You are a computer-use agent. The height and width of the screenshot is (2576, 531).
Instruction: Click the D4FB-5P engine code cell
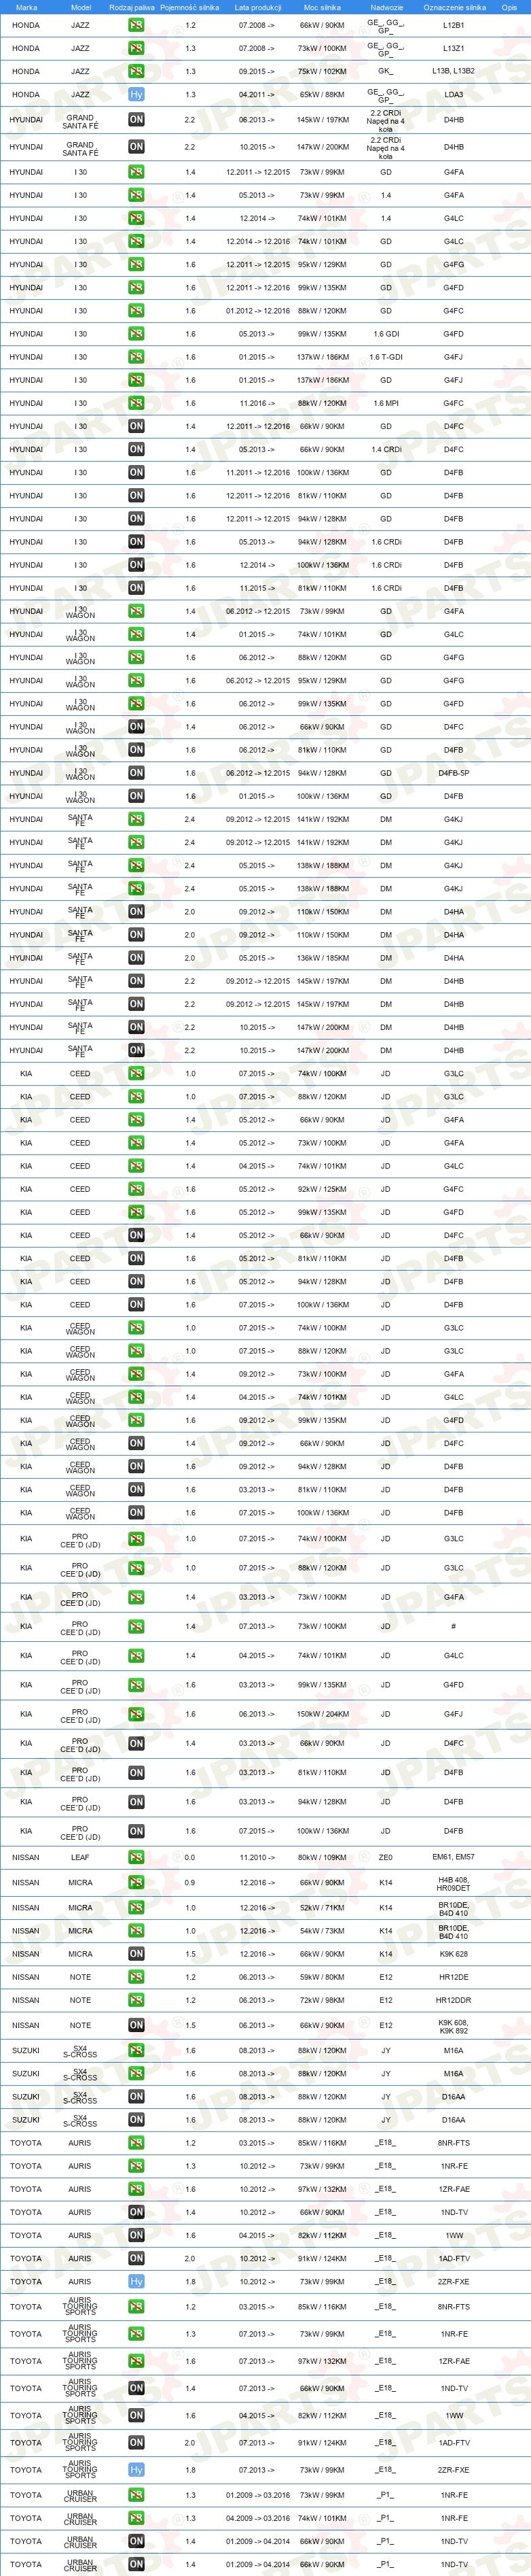click(453, 773)
